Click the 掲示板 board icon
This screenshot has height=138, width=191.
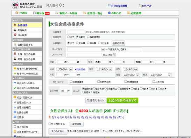click(x=34, y=13)
